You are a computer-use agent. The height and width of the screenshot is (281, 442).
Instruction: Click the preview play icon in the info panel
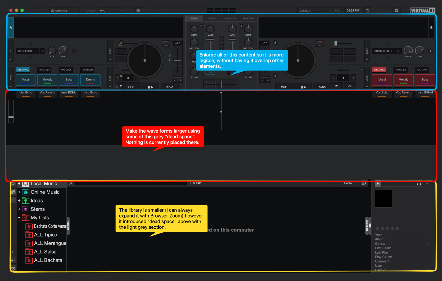(378, 184)
